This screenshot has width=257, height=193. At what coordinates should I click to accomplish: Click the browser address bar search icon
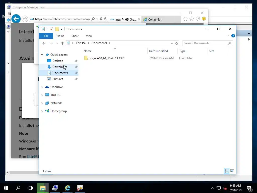tap(93, 19)
